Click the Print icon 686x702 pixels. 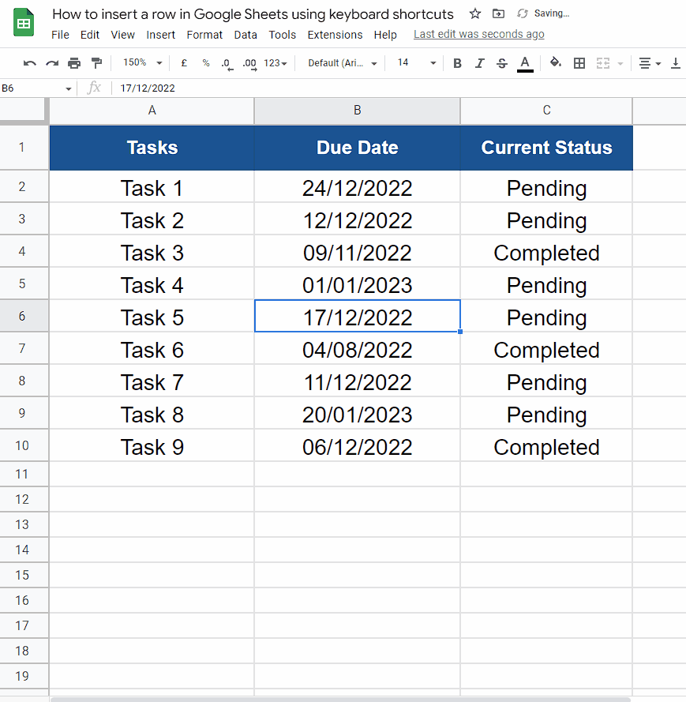coord(74,63)
